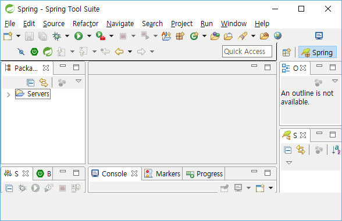The image size is (342, 221).
Task: Click the Open Perspective icon
Action: click(286, 52)
